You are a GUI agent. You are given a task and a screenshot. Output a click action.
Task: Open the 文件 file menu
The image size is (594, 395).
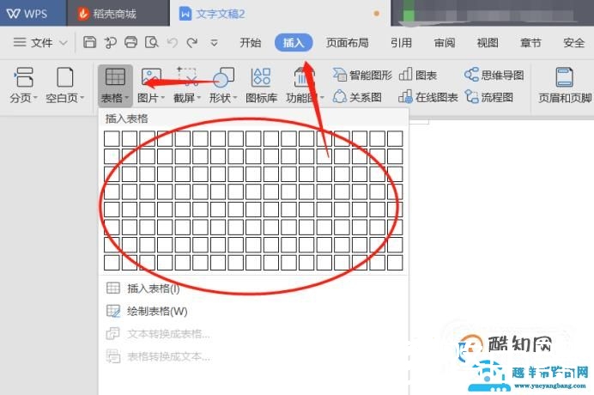40,42
